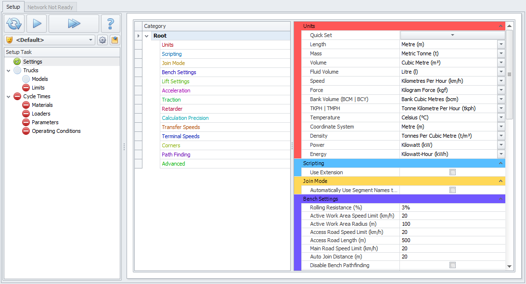The image size is (526, 284).
Task: Click the single play arrow button
Action: [37, 24]
